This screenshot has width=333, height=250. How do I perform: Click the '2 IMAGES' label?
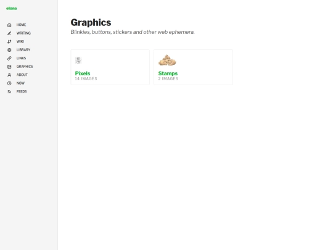click(168, 78)
